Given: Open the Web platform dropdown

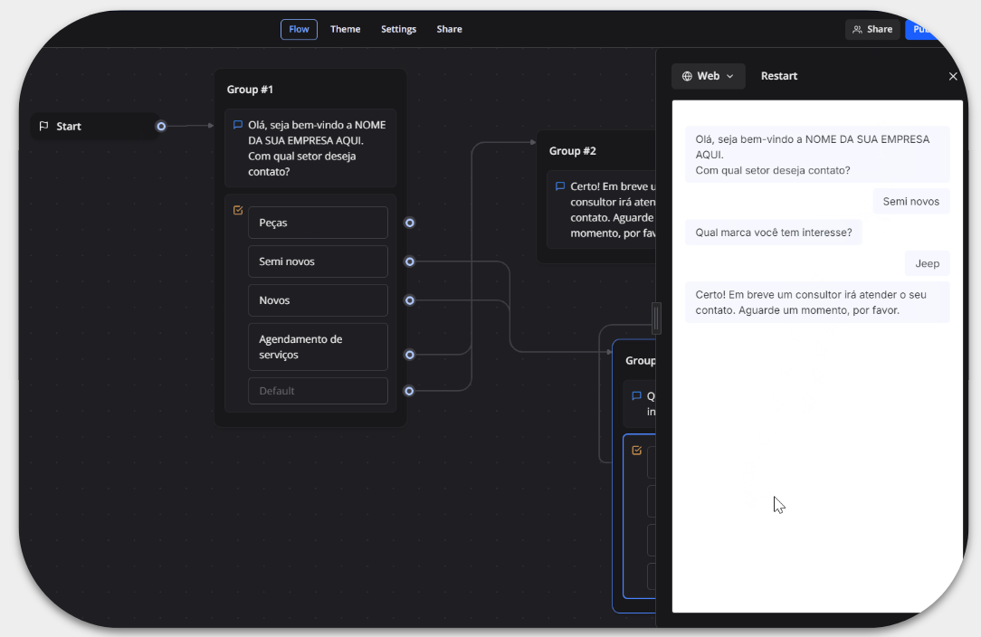Looking at the screenshot, I should pyautogui.click(x=708, y=77).
